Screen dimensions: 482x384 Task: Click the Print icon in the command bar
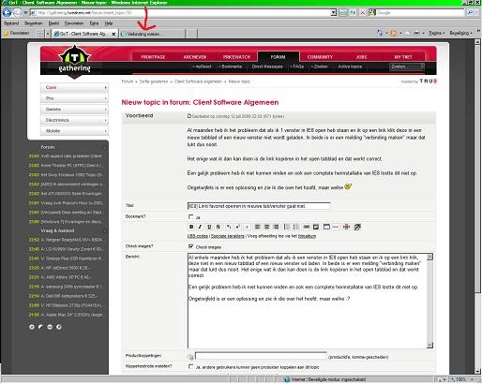416,33
